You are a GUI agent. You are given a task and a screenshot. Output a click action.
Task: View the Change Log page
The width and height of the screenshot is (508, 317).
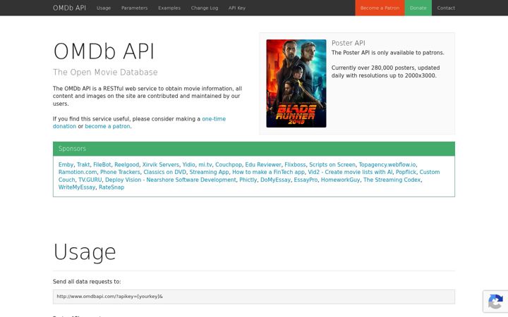click(205, 8)
